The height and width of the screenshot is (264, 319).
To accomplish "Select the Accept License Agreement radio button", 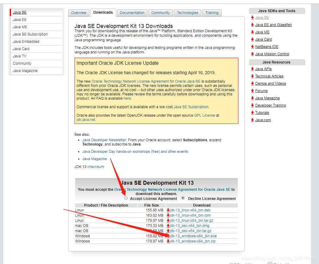I will (126, 198).
